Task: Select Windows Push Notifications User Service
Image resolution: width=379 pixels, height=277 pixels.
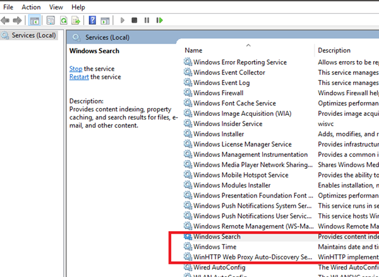Action: point(252,216)
